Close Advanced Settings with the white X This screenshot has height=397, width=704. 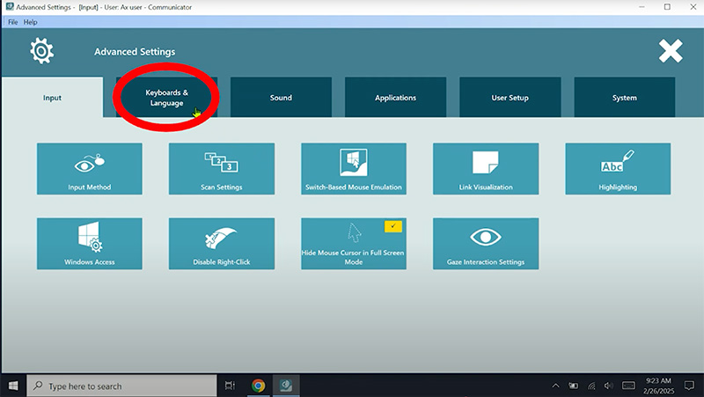tap(671, 52)
